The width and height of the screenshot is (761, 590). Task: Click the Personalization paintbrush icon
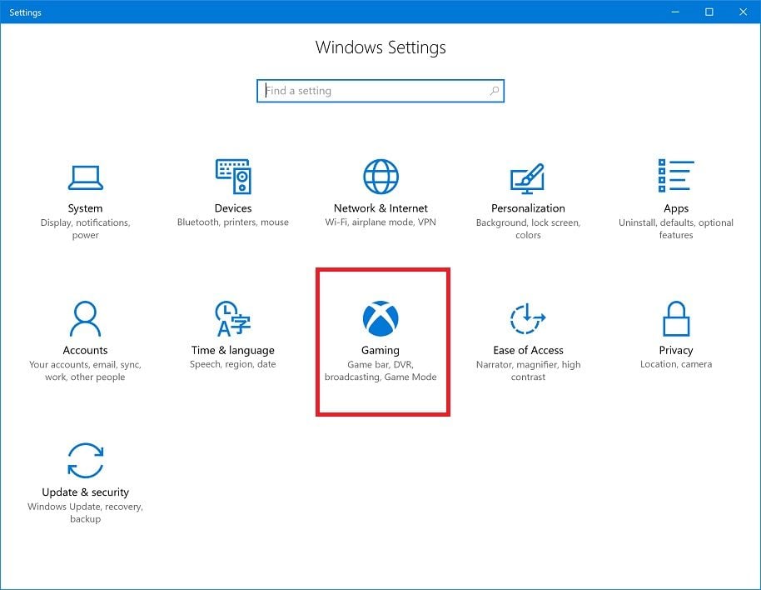[528, 177]
